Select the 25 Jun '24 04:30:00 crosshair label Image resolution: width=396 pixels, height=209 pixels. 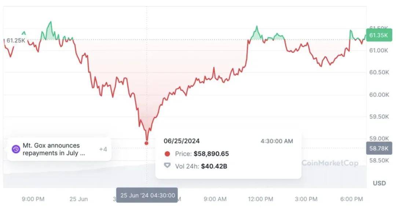(x=147, y=195)
